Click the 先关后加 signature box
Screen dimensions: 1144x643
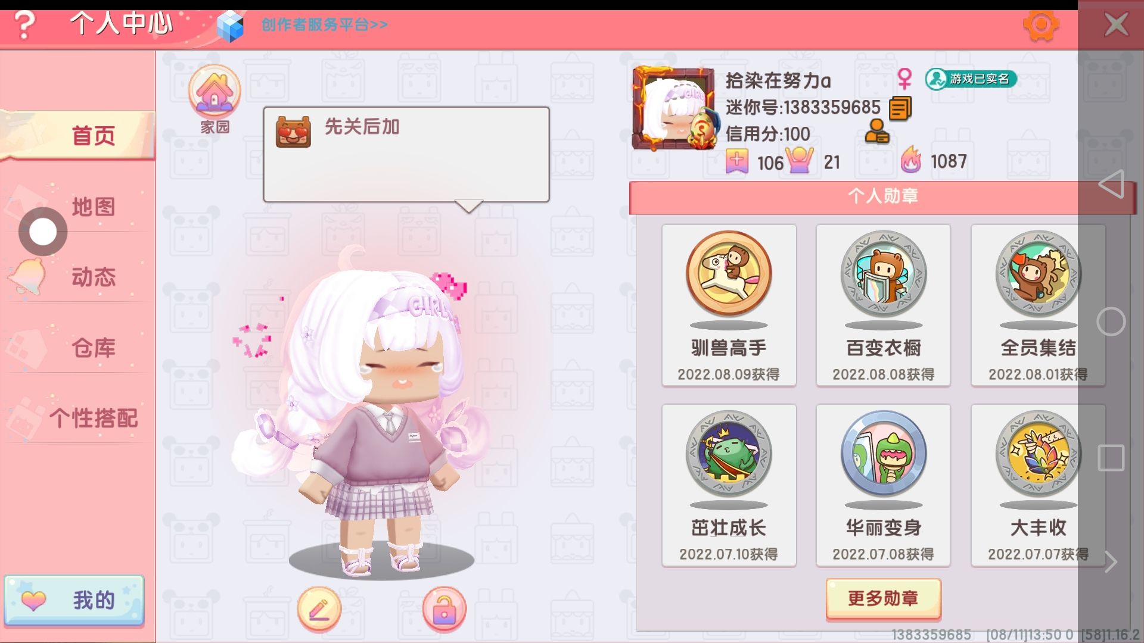pyautogui.click(x=406, y=155)
